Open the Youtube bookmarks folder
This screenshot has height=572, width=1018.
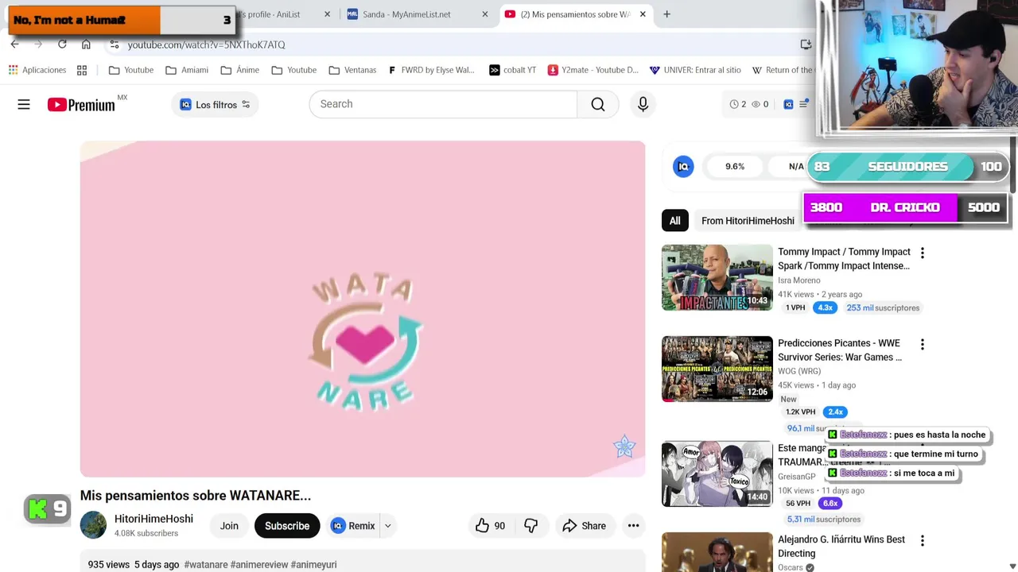pos(131,70)
